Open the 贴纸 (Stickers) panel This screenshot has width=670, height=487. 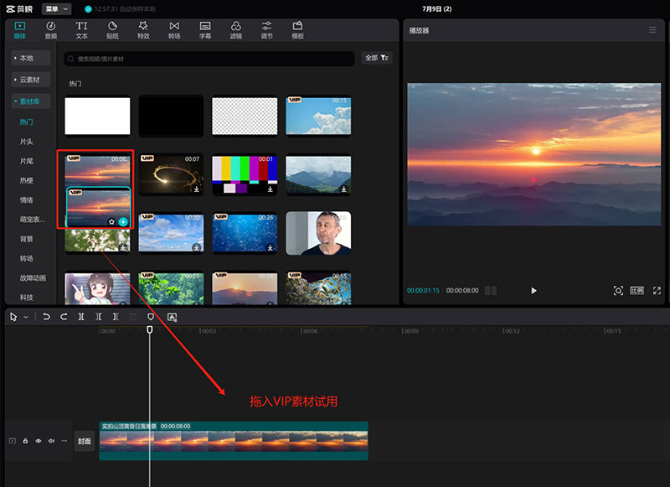tap(112, 30)
